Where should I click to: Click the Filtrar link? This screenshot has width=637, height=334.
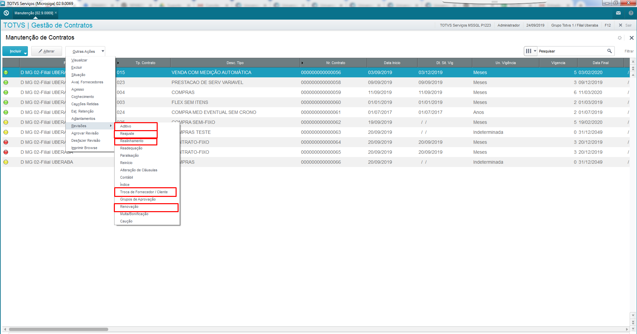click(x=629, y=51)
